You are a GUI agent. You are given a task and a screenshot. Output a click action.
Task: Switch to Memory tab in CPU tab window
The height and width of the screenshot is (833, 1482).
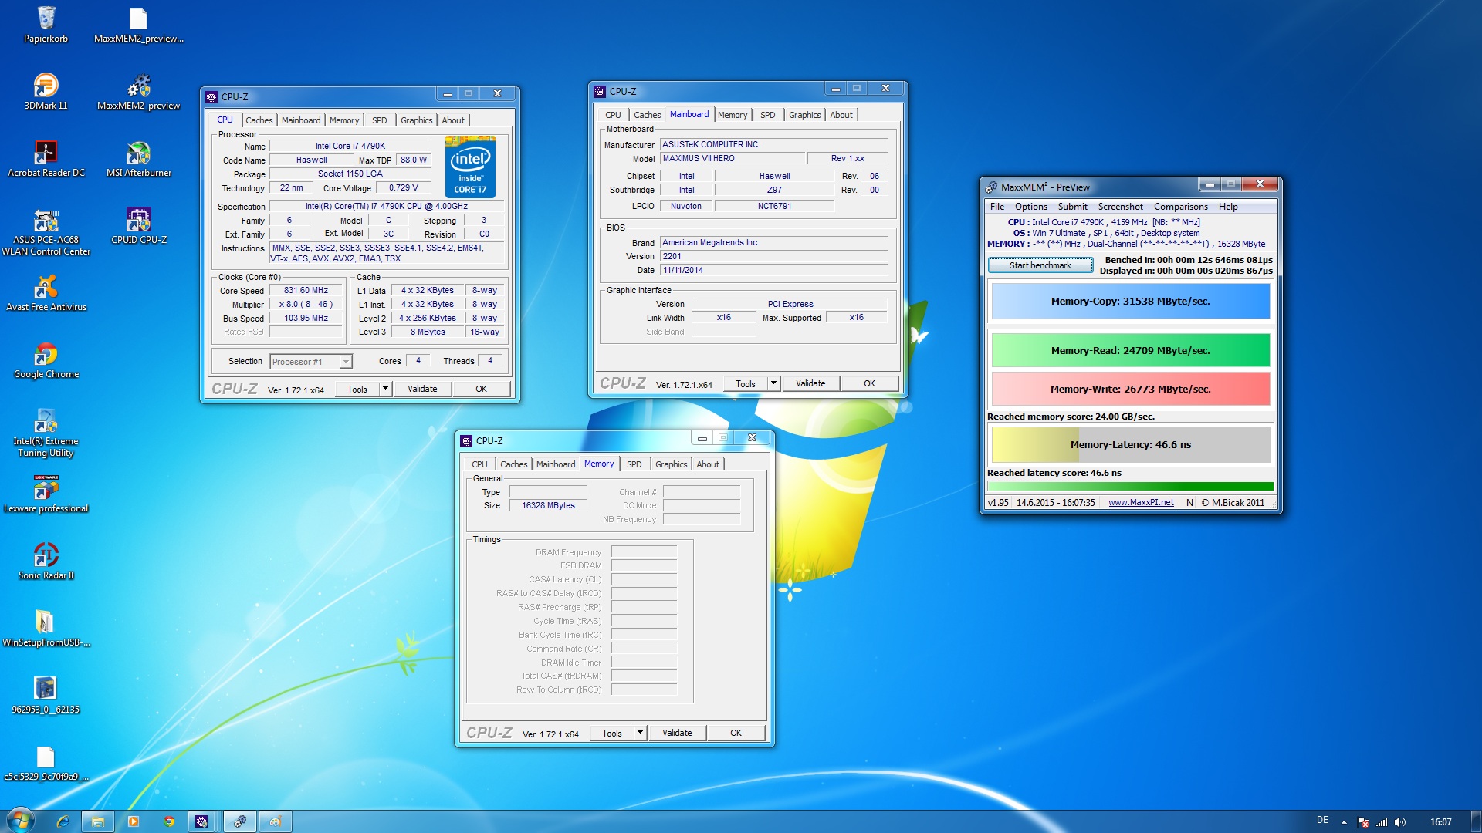click(x=344, y=120)
